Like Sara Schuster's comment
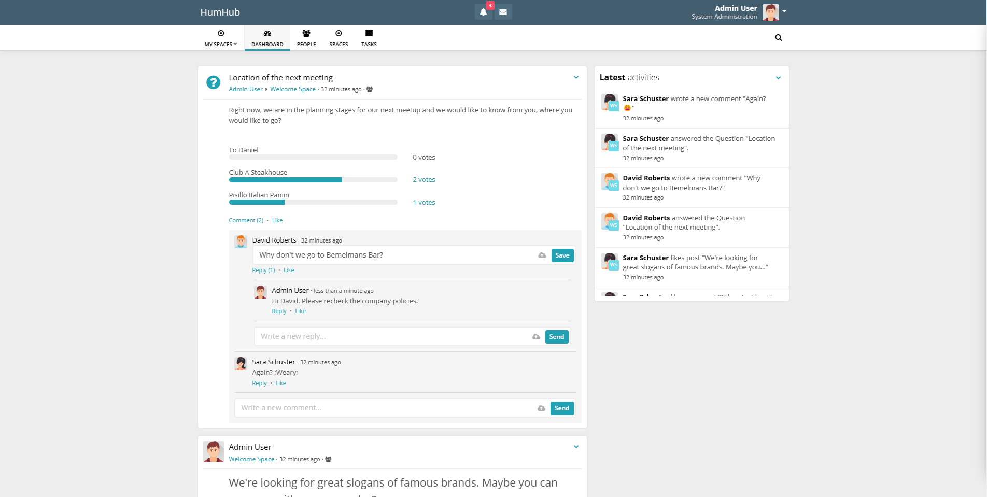The height and width of the screenshot is (497, 987). 280,383
